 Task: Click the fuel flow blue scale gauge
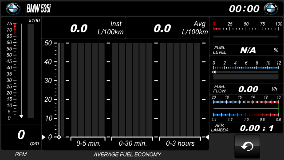(246, 68)
